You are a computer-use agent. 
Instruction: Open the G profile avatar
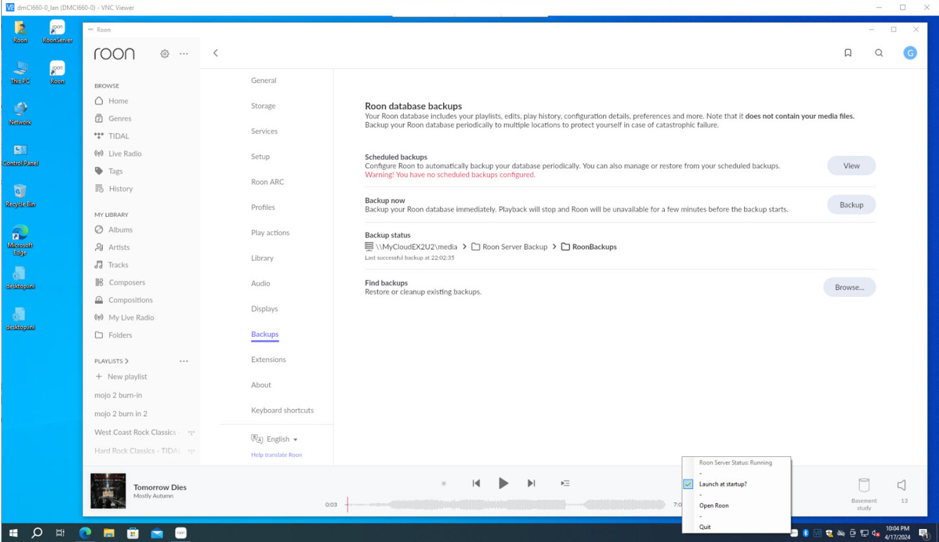[910, 53]
